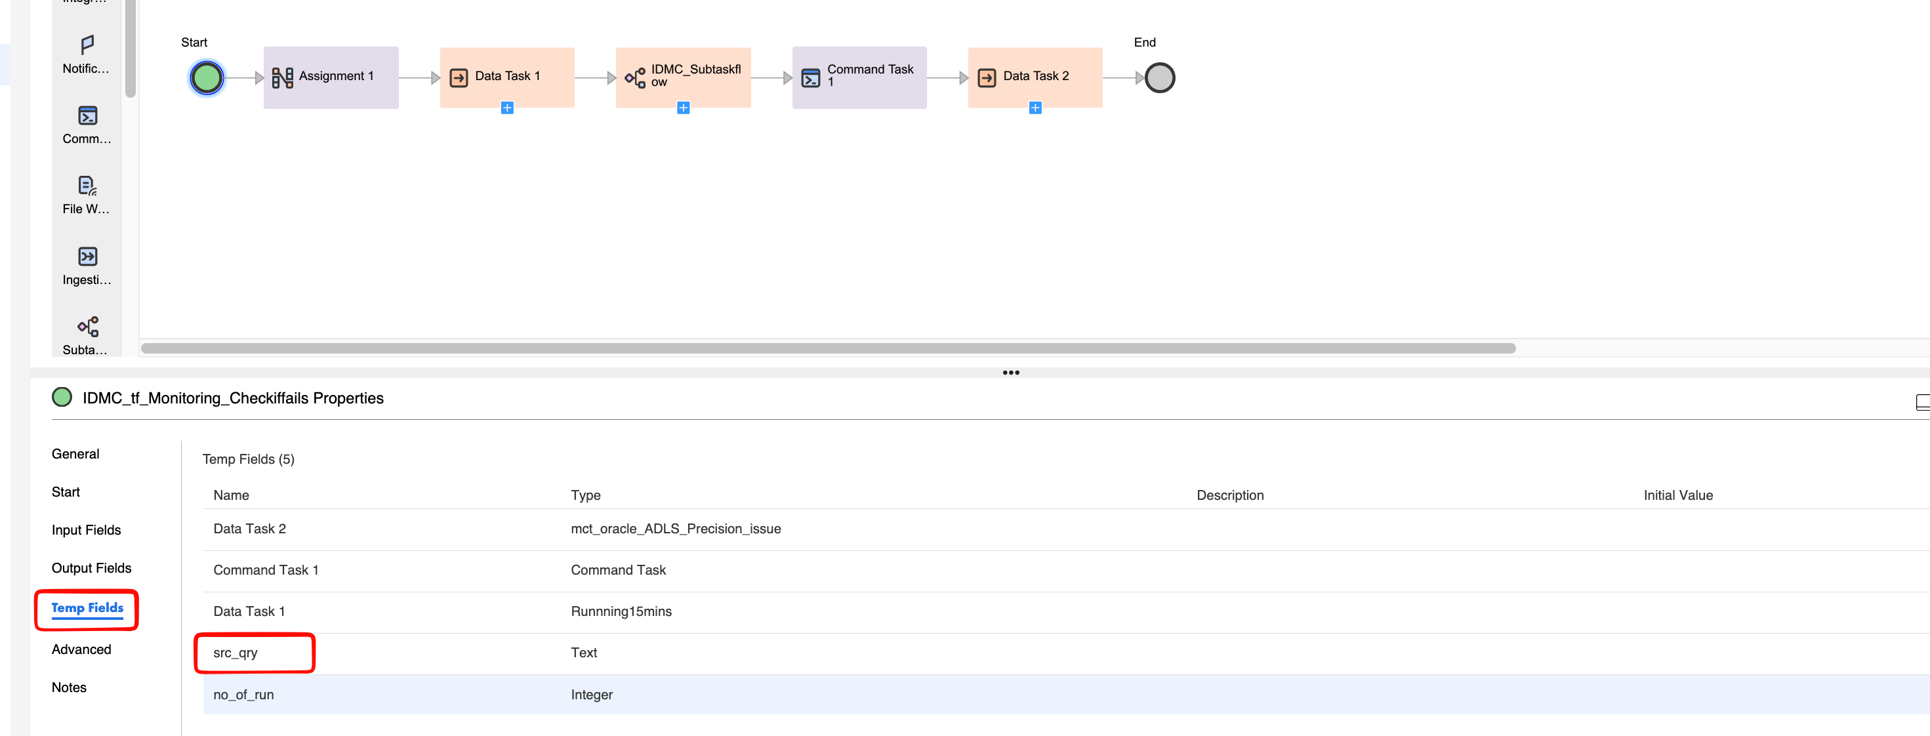Select the Data Task 2 step
This screenshot has height=736, width=1930.
pyautogui.click(x=1035, y=77)
